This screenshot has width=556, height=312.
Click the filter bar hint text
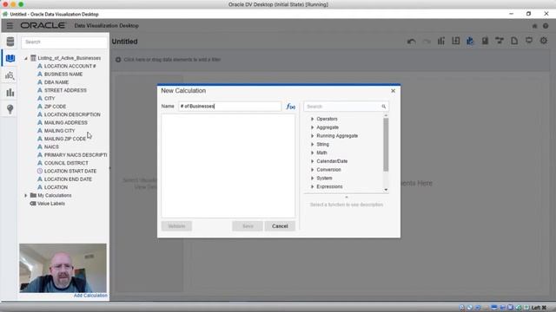click(x=172, y=60)
